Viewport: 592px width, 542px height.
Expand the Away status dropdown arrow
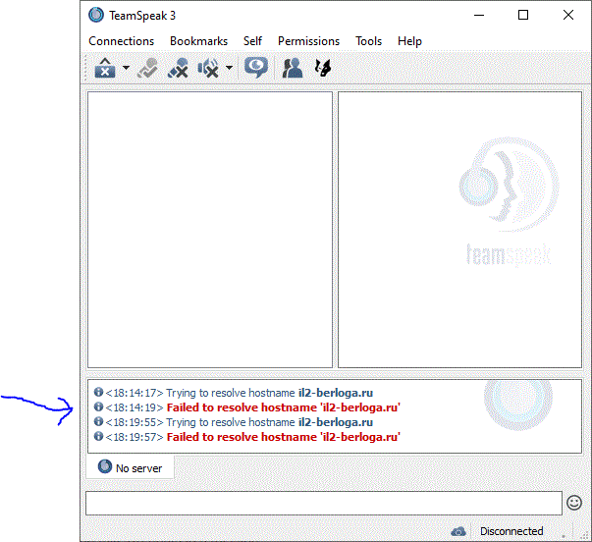[126, 68]
